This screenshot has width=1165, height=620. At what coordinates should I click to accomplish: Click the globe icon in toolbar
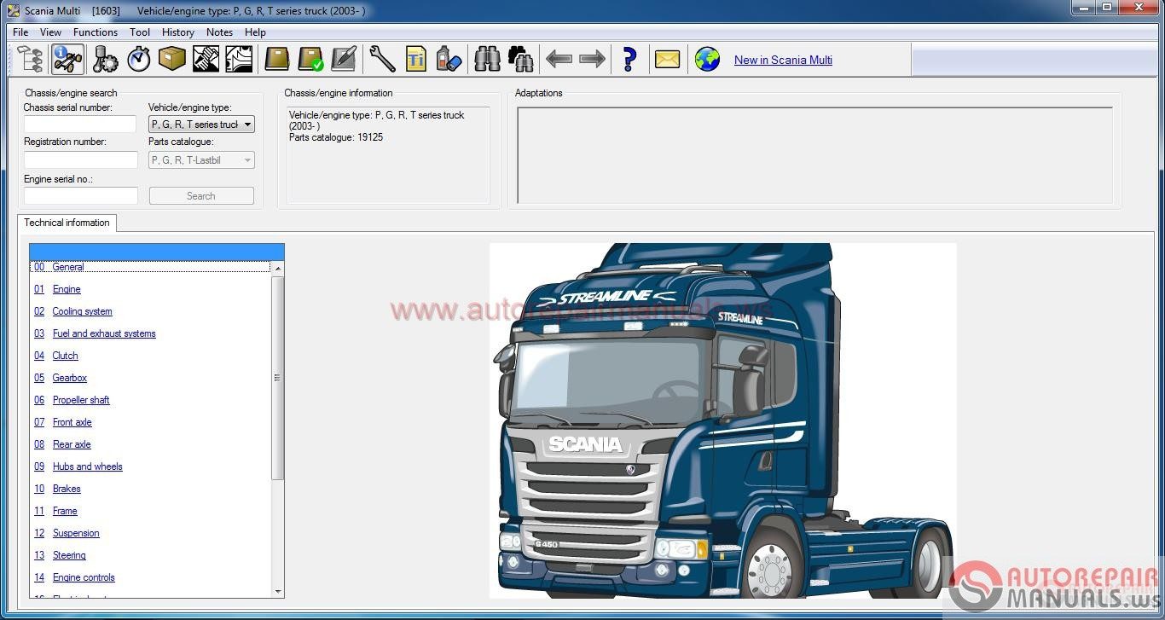pos(707,60)
